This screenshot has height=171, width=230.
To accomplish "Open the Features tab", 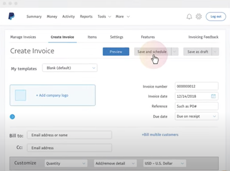I will [x=148, y=37].
